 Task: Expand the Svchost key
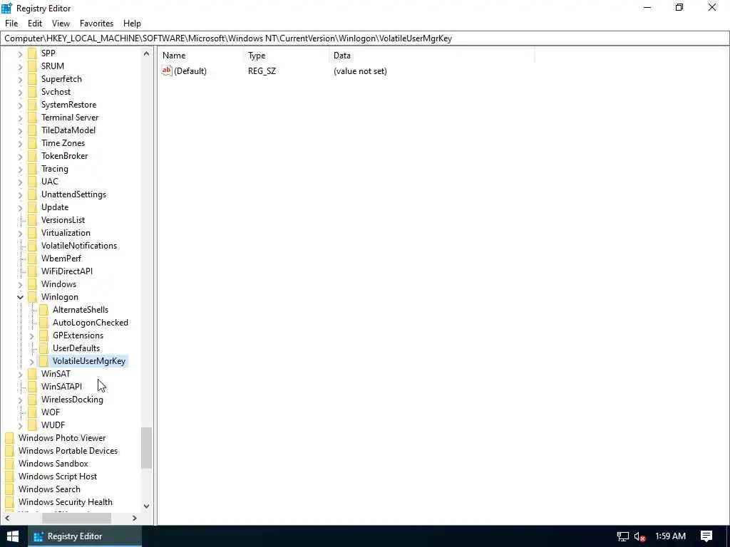click(20, 93)
